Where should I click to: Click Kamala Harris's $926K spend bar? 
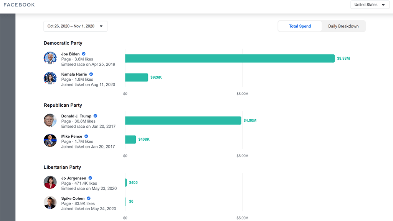pos(137,77)
